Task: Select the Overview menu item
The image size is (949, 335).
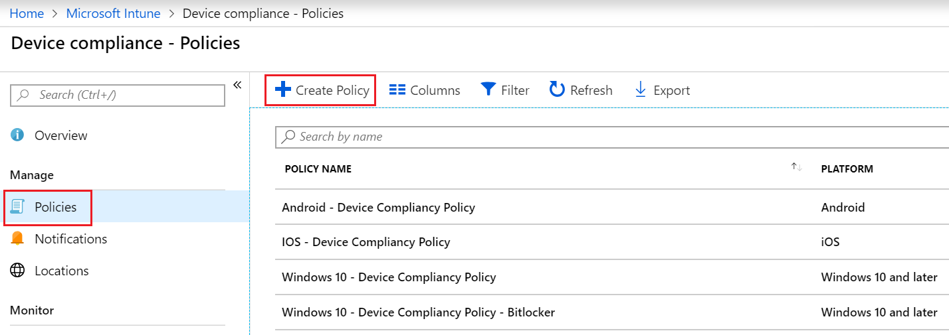Action: (60, 135)
